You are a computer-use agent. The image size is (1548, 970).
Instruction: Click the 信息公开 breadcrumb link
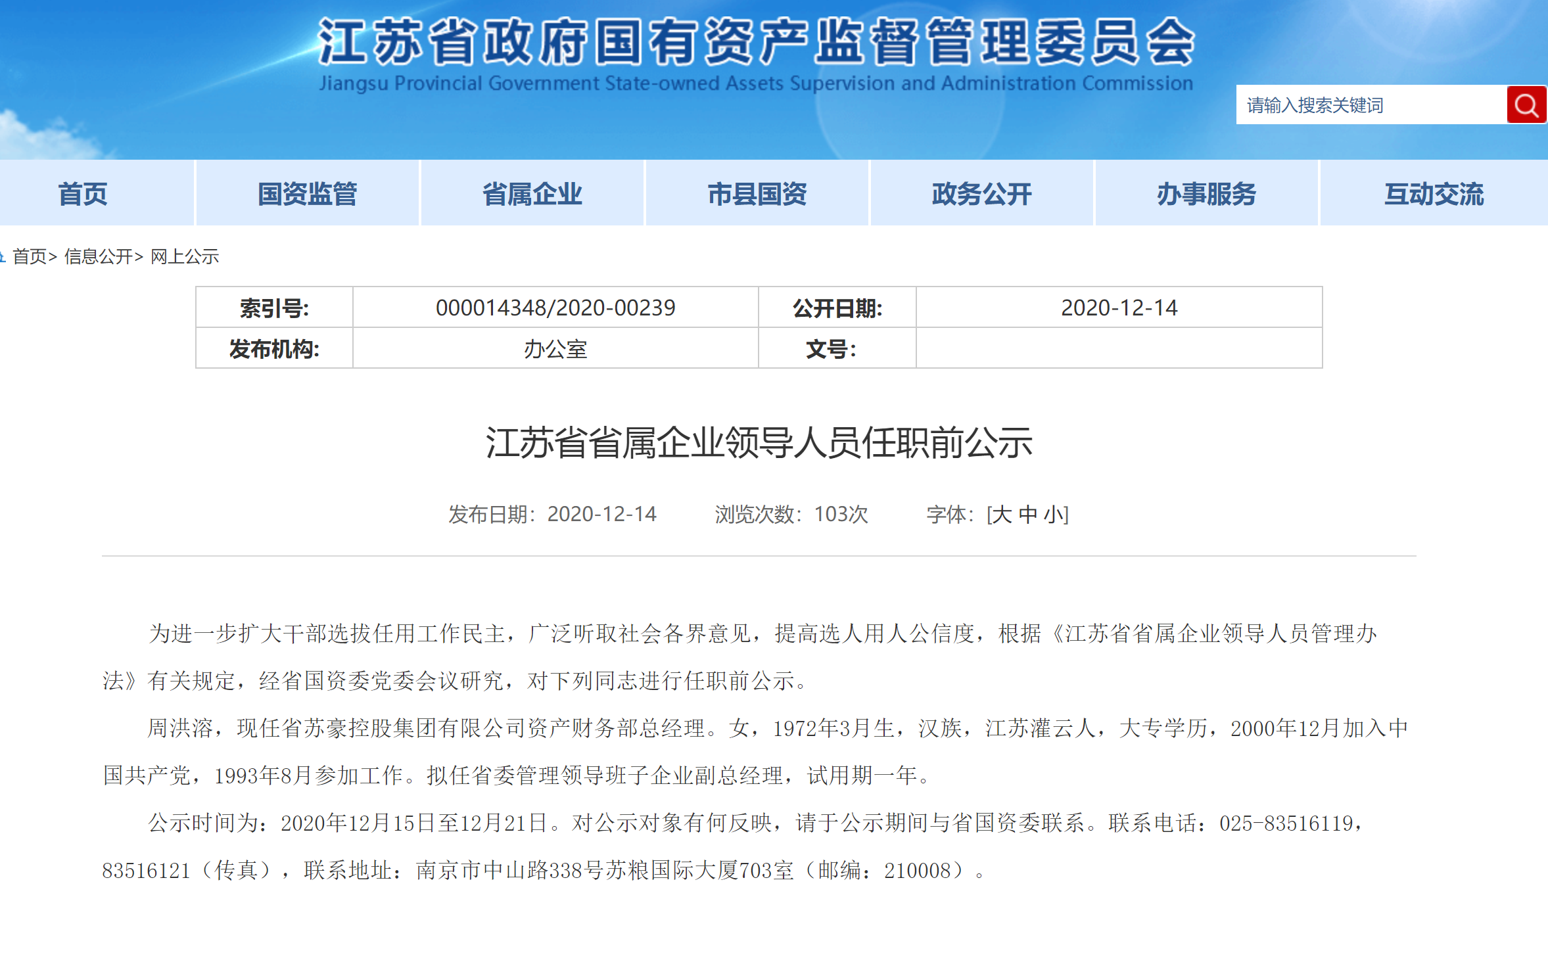point(98,256)
